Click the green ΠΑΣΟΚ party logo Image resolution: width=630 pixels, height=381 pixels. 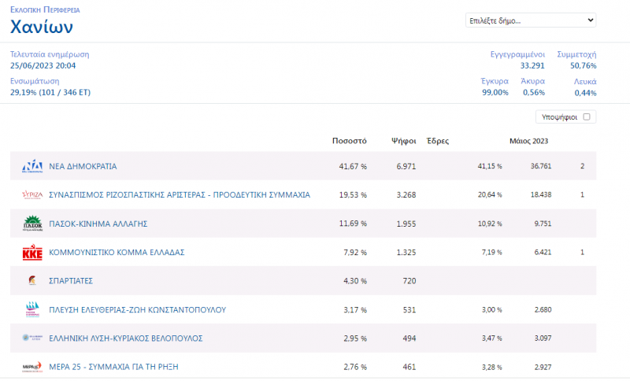click(x=32, y=224)
